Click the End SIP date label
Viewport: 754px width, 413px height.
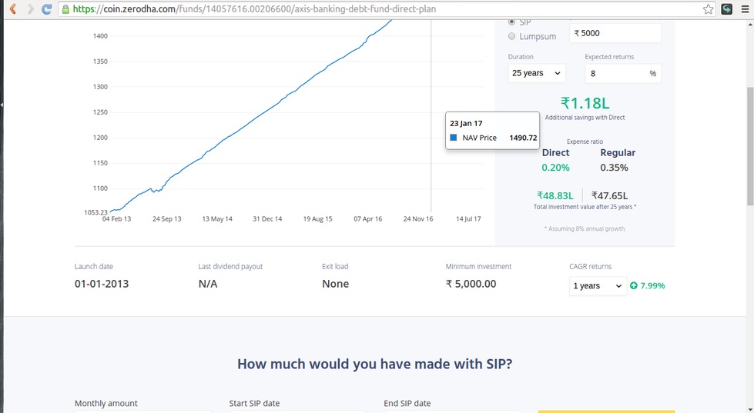click(407, 404)
